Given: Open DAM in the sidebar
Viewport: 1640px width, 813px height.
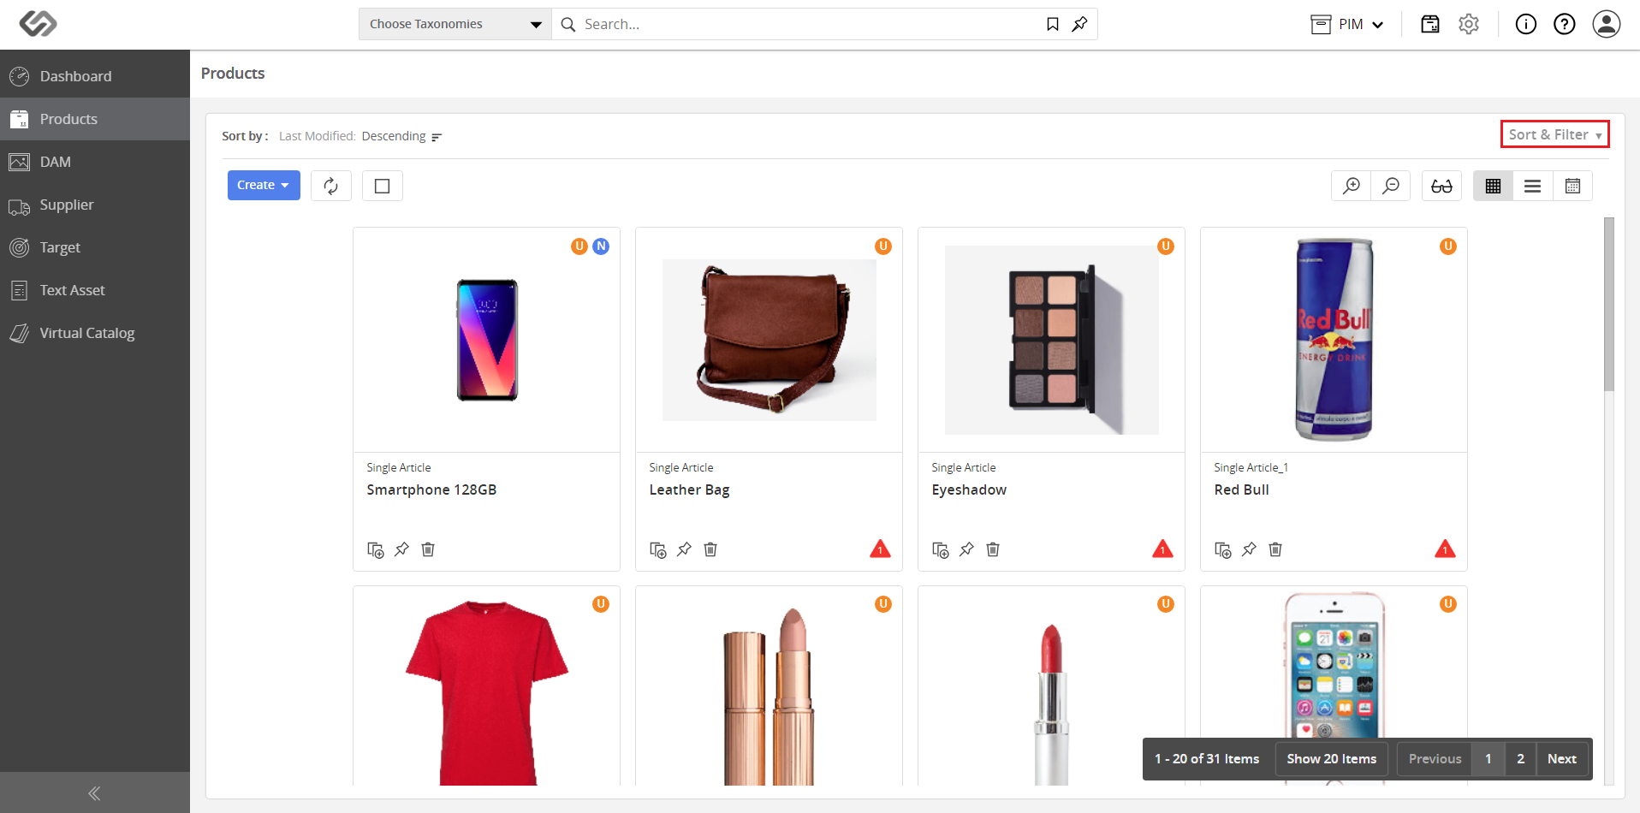Looking at the screenshot, I should 95,162.
